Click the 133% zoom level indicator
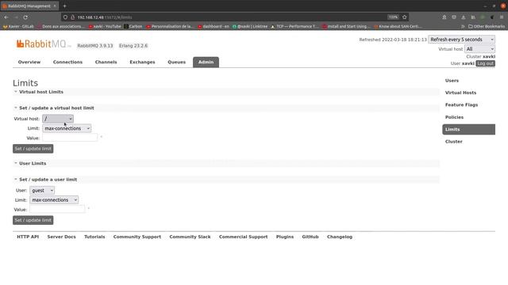The image size is (508, 285). pos(393,17)
